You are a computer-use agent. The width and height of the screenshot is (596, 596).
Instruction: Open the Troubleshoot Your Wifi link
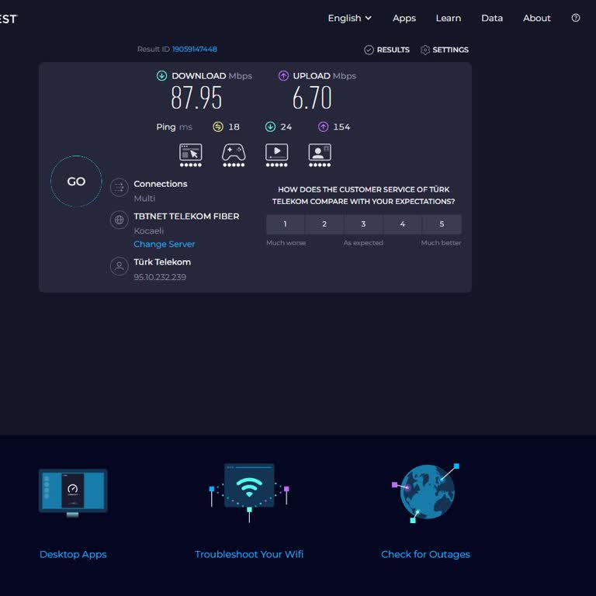tap(249, 554)
